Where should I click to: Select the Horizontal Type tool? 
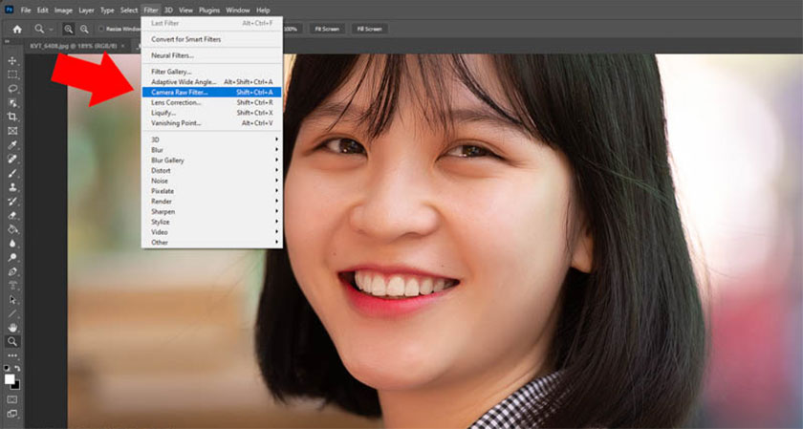point(12,286)
